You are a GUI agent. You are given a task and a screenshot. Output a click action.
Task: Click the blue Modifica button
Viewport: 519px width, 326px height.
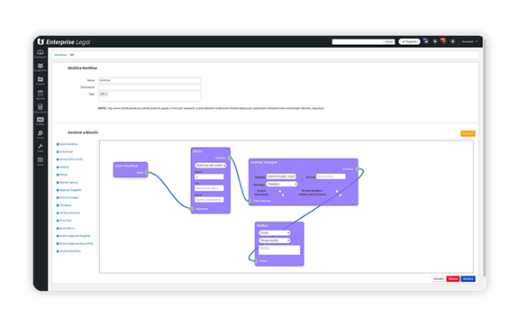[x=468, y=279]
